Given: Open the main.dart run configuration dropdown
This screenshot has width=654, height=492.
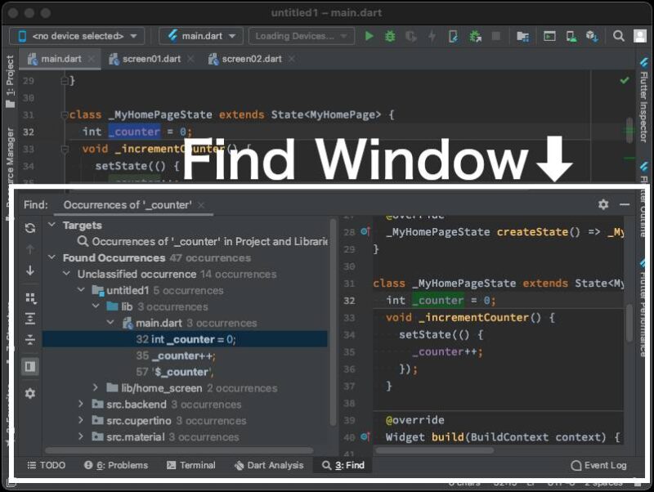Looking at the screenshot, I should click(201, 36).
